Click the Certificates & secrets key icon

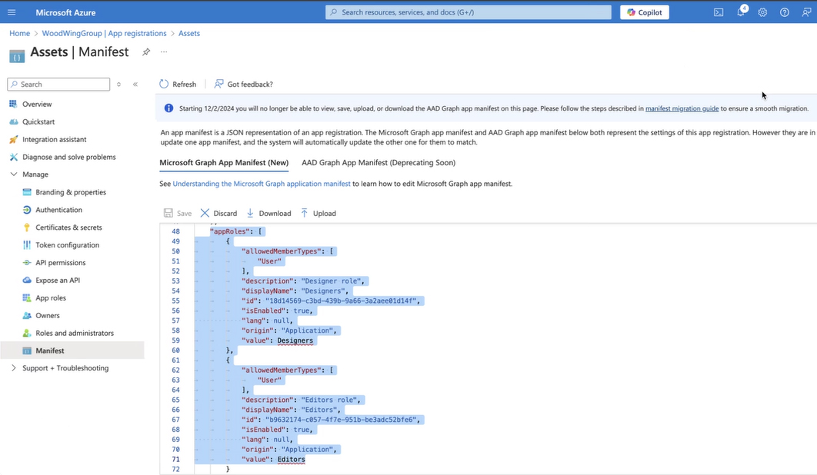coord(27,227)
